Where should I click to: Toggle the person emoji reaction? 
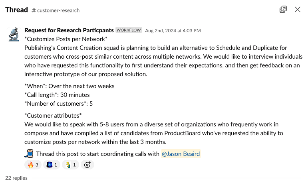[71, 165]
